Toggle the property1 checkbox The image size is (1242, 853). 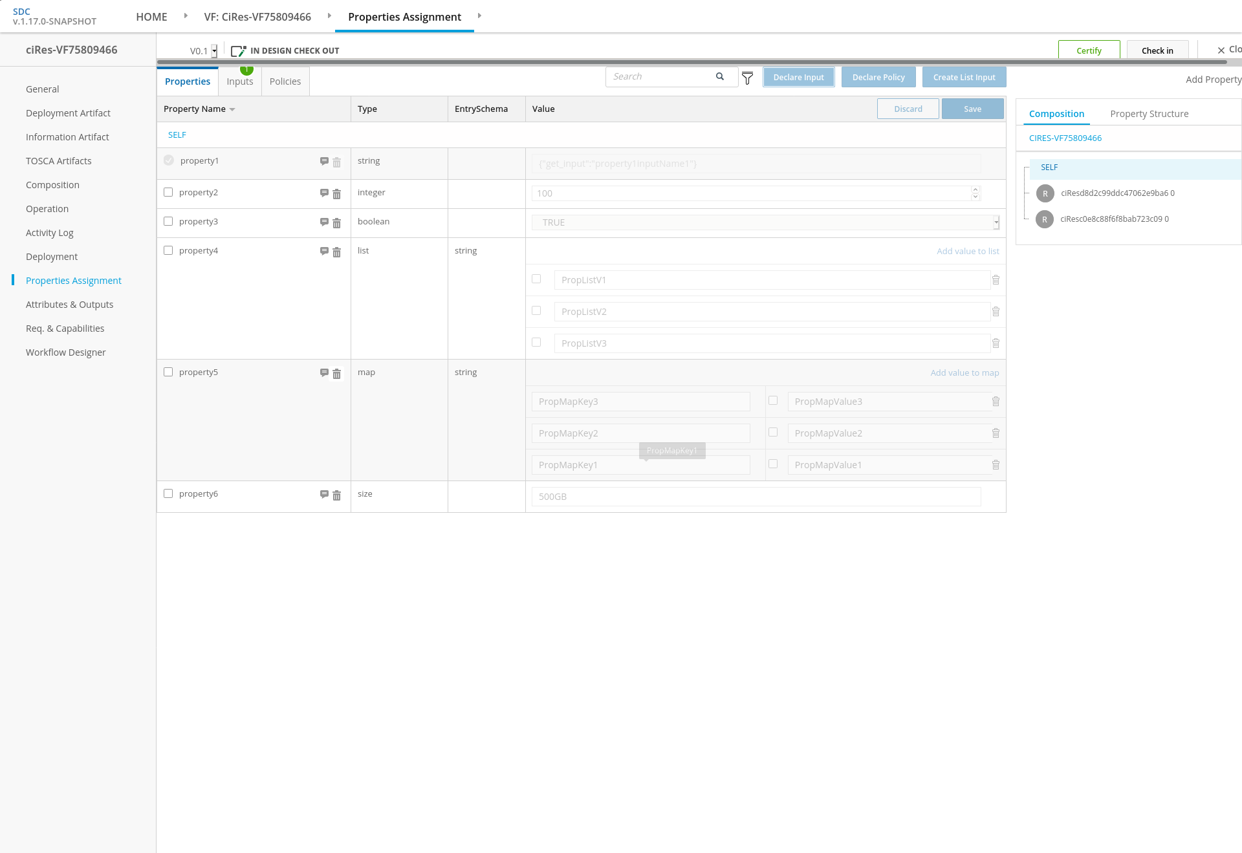tap(168, 160)
